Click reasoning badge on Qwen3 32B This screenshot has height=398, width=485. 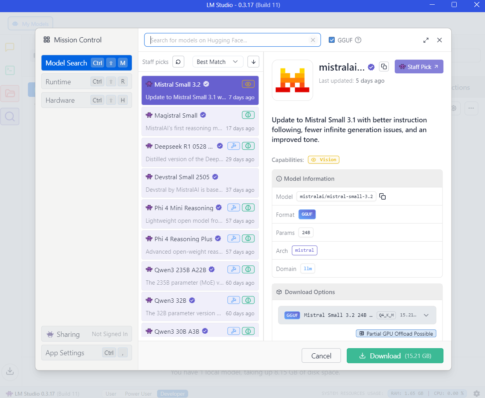[248, 300]
